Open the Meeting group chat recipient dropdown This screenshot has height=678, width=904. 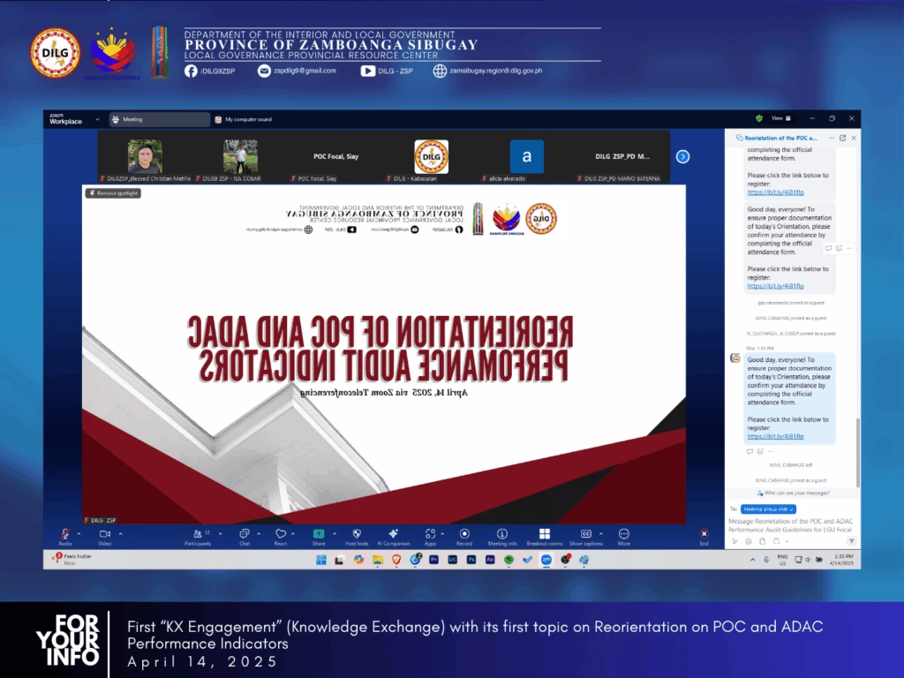tap(769, 509)
